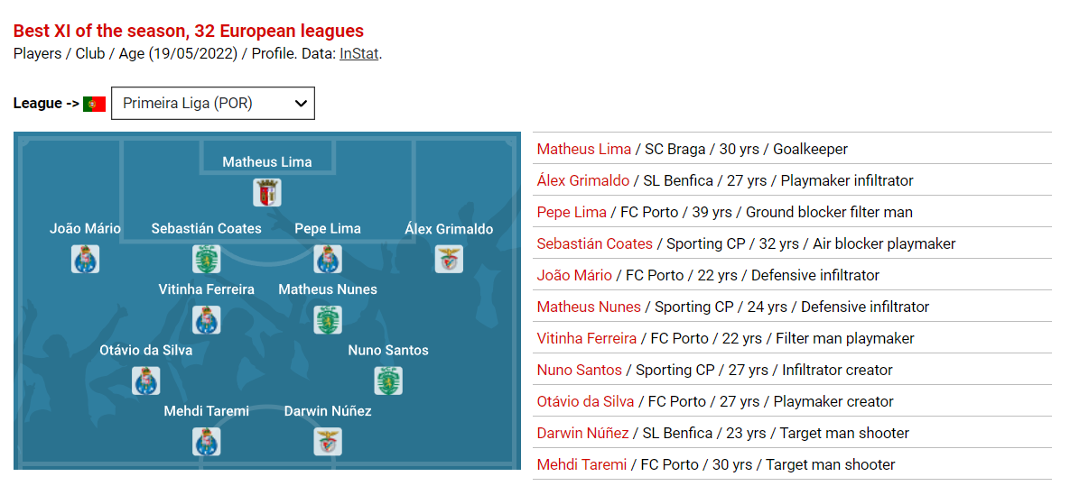Click Sporting crest under Nuno Santos
This screenshot has height=495, width=1070.
click(x=388, y=380)
